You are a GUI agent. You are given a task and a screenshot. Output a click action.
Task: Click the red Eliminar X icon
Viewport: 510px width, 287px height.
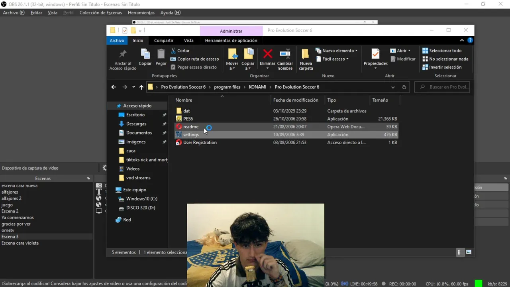(x=268, y=54)
